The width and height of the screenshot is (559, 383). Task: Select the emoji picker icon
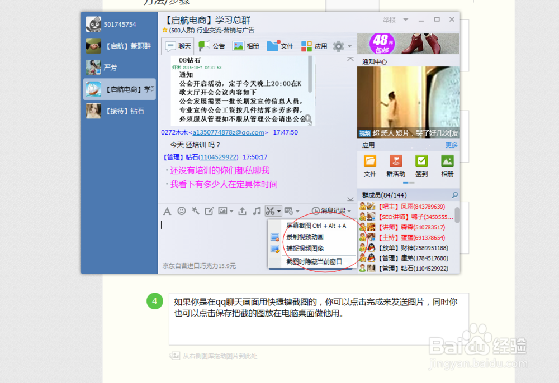pos(181,211)
